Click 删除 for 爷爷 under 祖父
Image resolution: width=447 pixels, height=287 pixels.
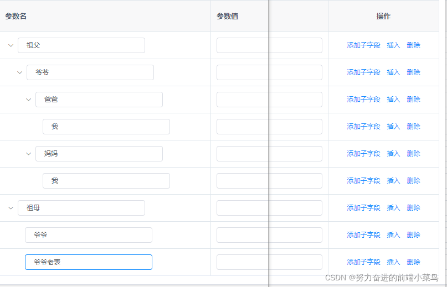click(x=413, y=72)
